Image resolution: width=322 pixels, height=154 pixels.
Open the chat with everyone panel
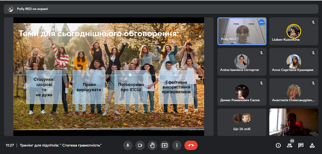pos(301,145)
